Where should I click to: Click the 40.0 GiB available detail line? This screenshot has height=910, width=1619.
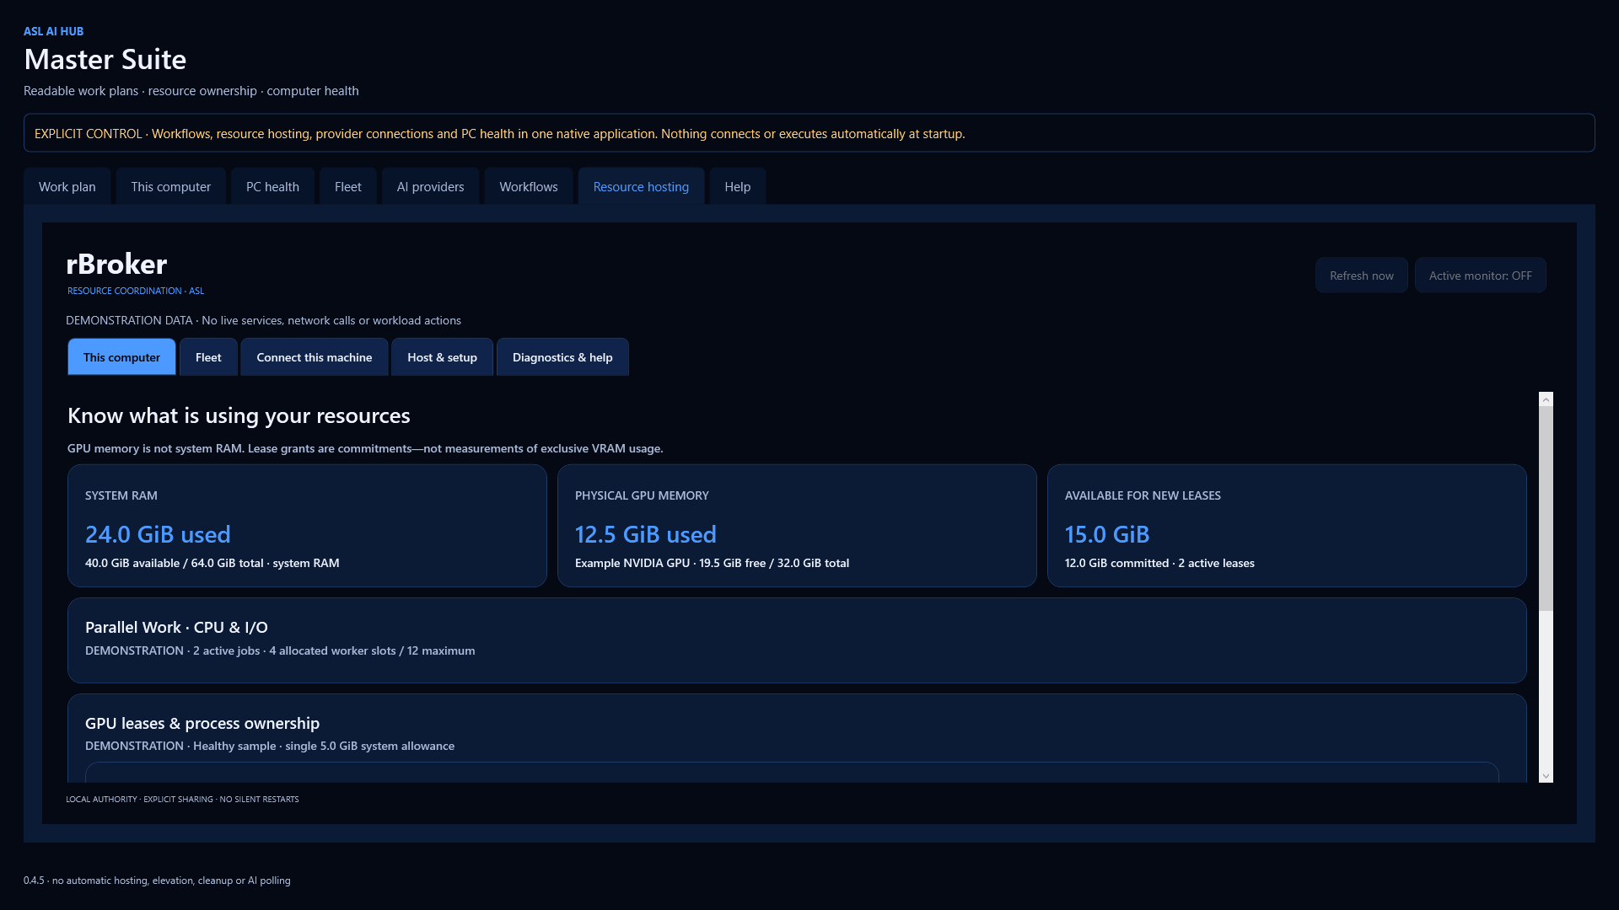(x=212, y=563)
